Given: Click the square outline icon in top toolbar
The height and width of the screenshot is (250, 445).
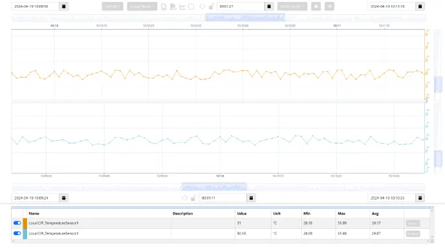Looking at the screenshot, I should click(x=192, y=6).
